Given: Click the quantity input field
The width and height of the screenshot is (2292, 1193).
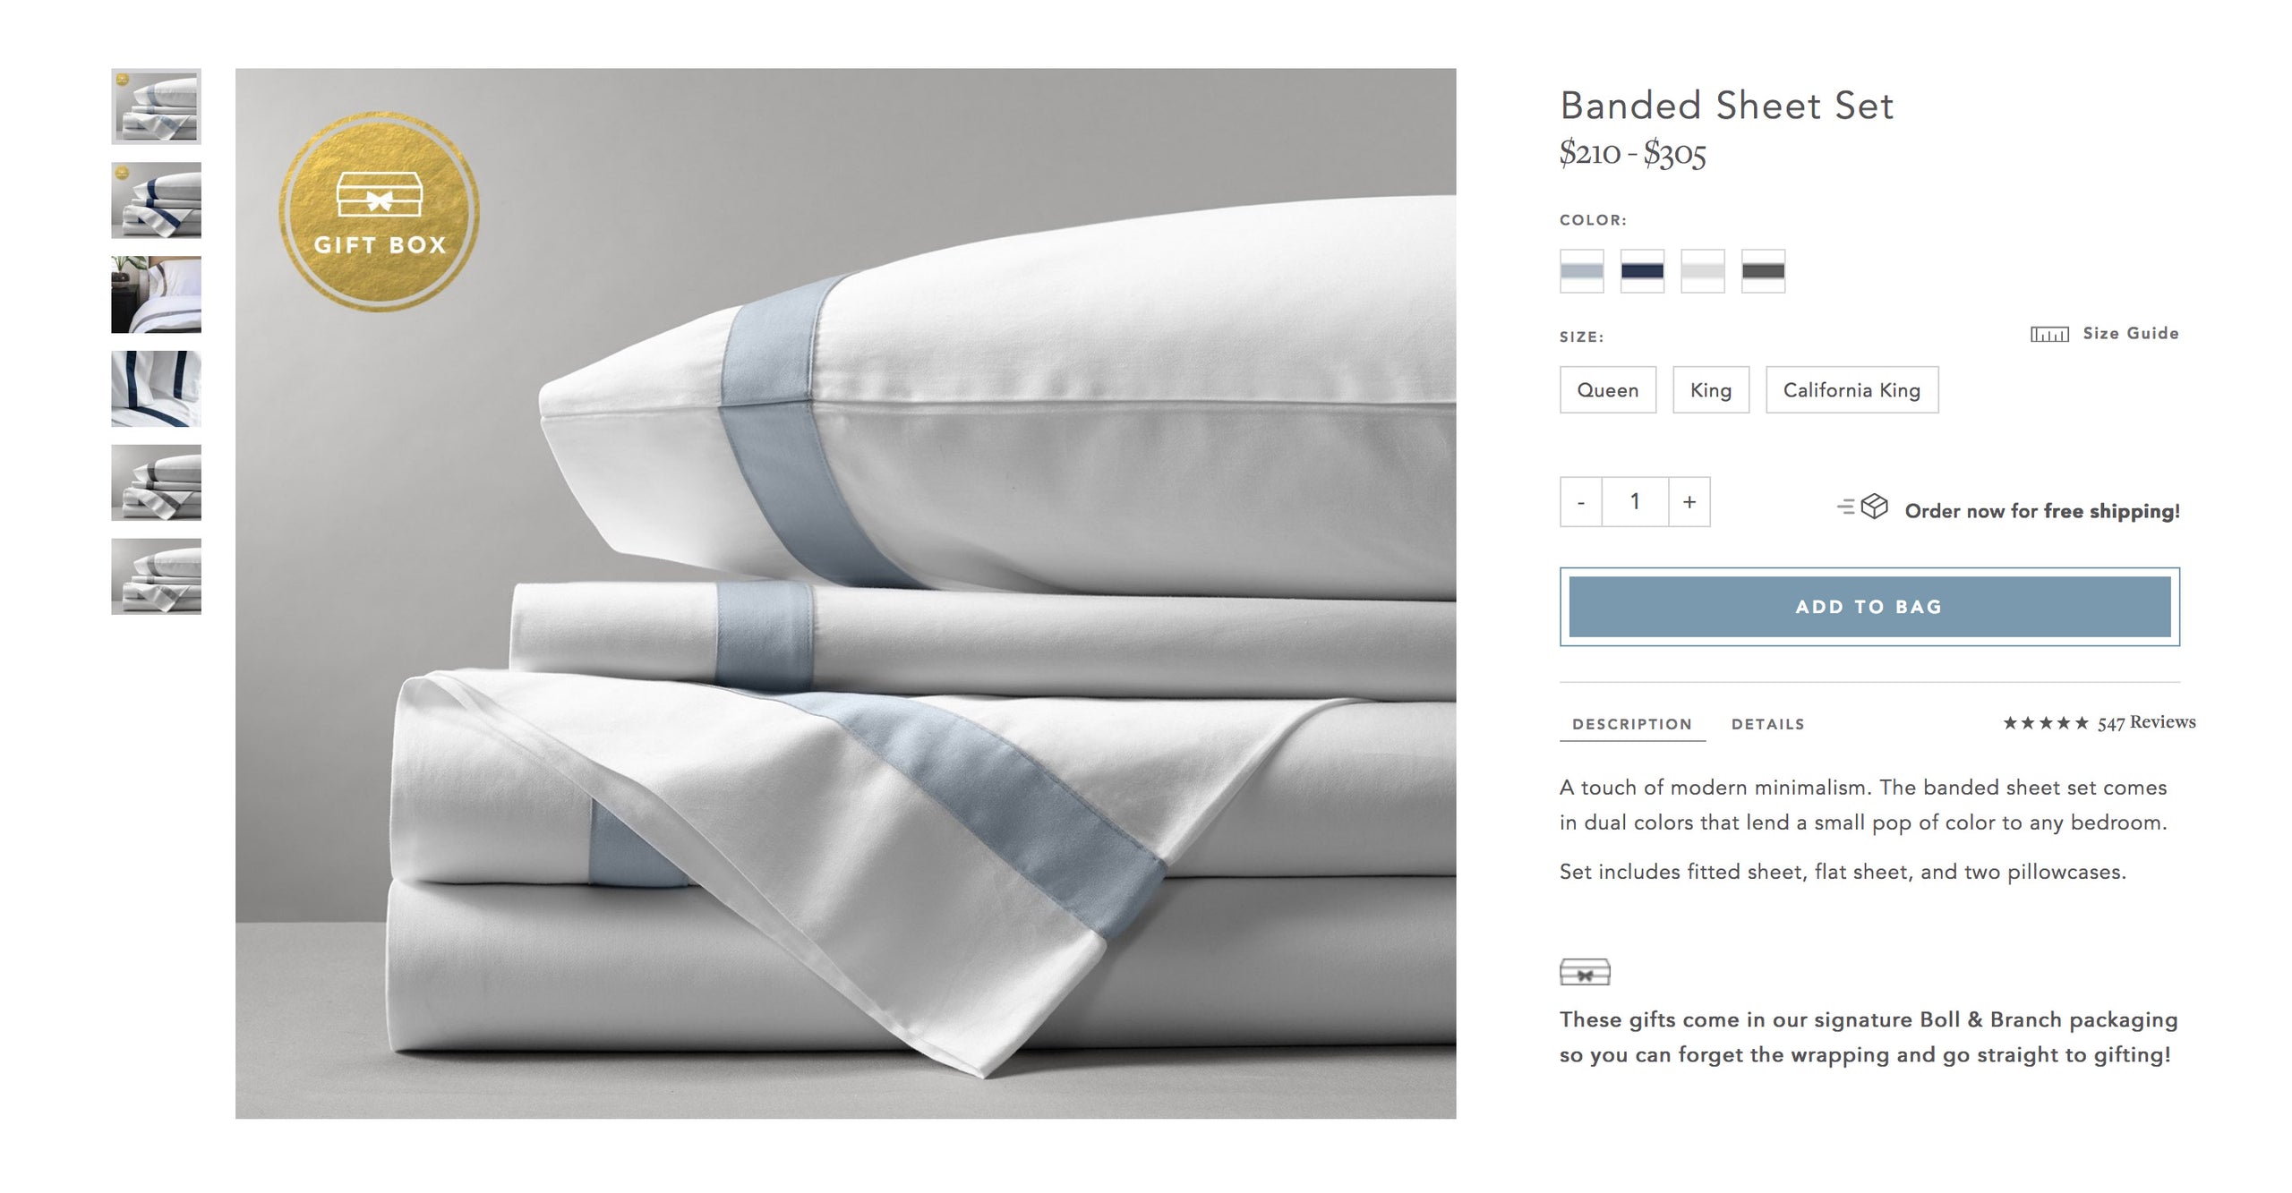Looking at the screenshot, I should pyautogui.click(x=1635, y=502).
